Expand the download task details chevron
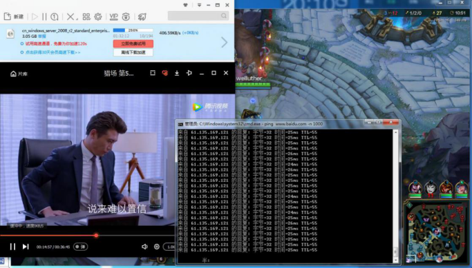 point(225,42)
